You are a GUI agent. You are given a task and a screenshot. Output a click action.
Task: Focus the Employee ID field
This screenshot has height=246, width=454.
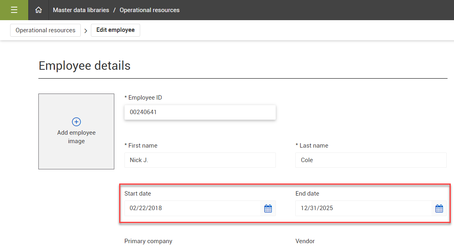coord(200,113)
